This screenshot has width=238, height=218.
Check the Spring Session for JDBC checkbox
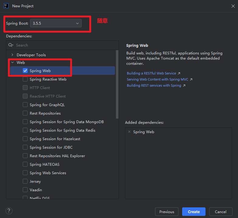(x=25, y=147)
